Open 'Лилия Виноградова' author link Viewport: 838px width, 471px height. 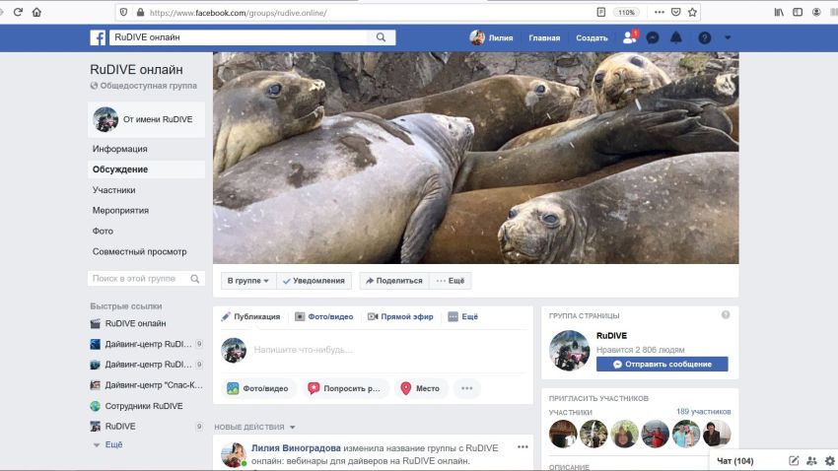[296, 448]
